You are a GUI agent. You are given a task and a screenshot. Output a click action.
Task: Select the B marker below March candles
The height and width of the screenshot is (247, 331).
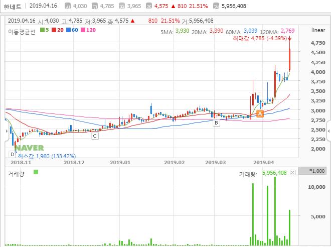coord(216,123)
